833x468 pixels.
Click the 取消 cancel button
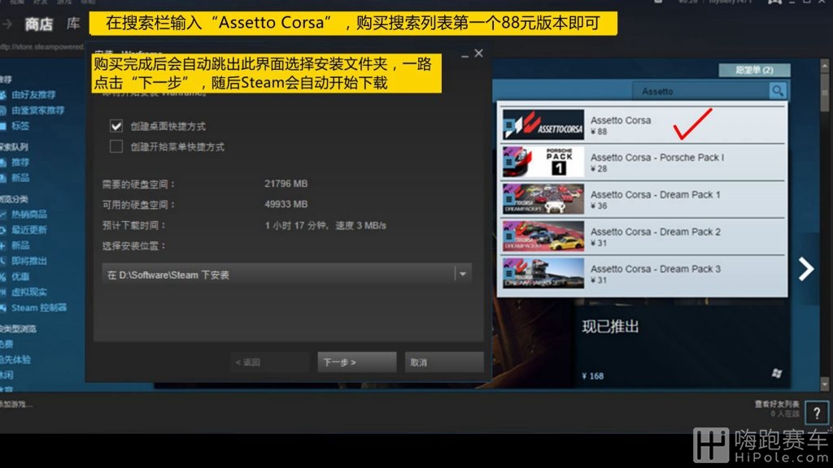[x=443, y=362]
